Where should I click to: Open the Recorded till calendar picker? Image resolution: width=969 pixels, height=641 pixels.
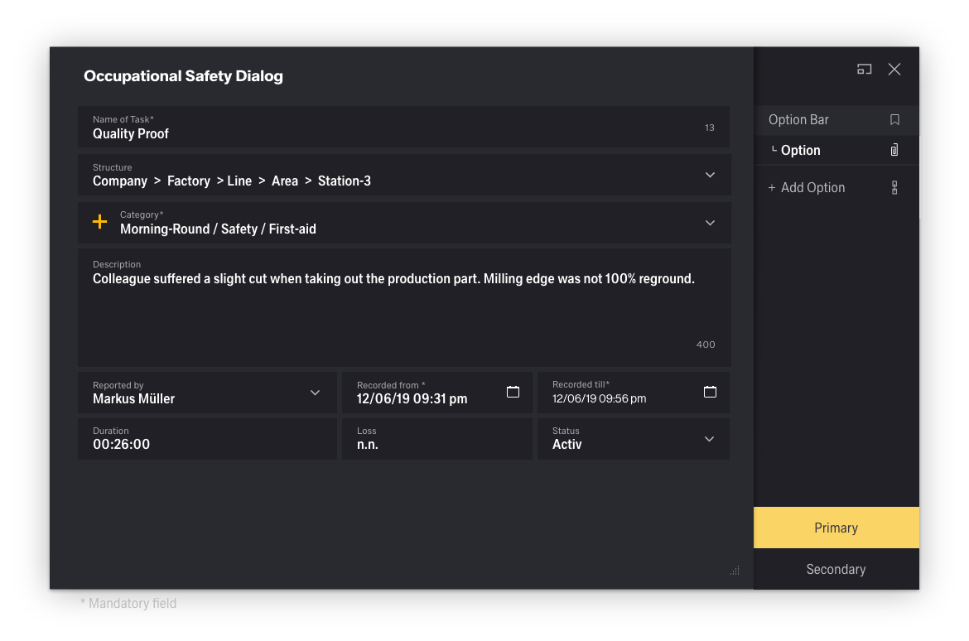[710, 392]
